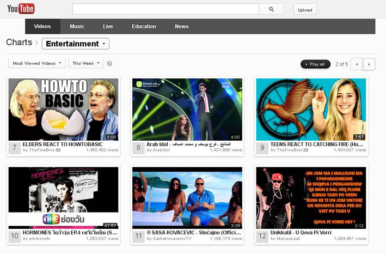This screenshot has width=386, height=254.
Task: Open the Education tab
Action: (144, 26)
